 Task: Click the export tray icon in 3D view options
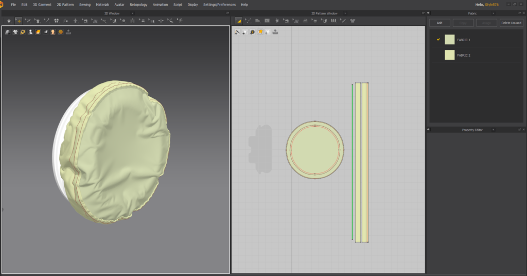pos(68,32)
